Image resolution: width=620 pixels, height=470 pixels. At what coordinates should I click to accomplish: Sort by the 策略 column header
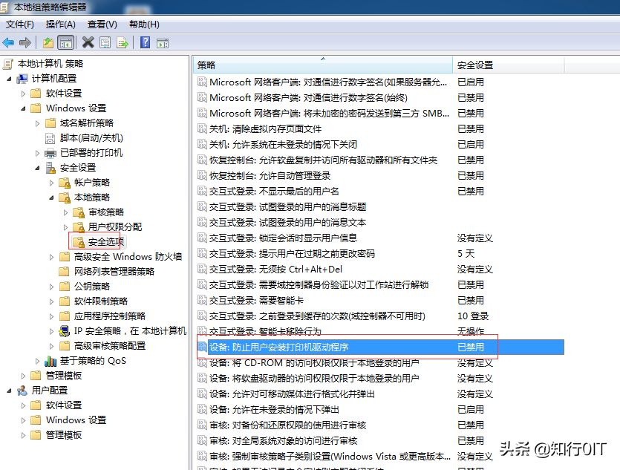(x=323, y=65)
